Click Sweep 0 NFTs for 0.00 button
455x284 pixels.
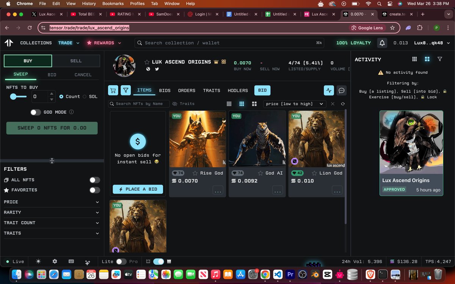tap(52, 128)
